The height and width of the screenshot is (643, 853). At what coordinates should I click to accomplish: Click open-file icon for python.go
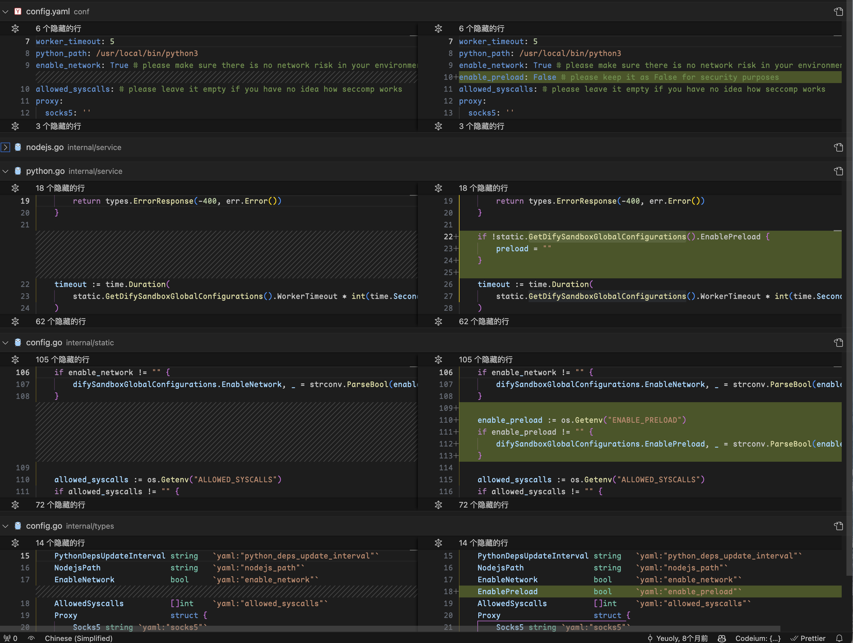tap(838, 171)
